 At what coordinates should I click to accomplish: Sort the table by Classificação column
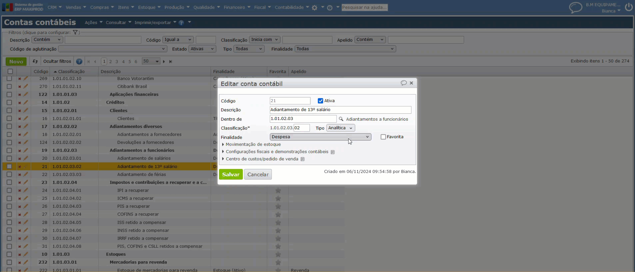click(71, 72)
